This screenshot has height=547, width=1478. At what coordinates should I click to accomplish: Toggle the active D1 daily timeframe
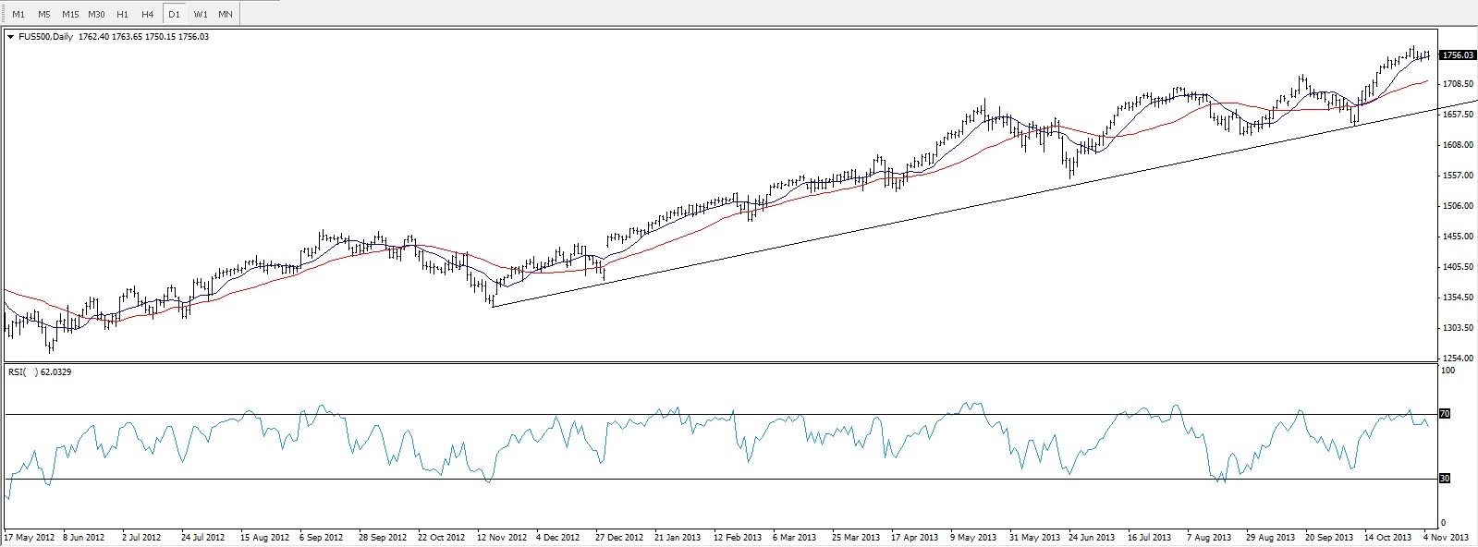174,14
